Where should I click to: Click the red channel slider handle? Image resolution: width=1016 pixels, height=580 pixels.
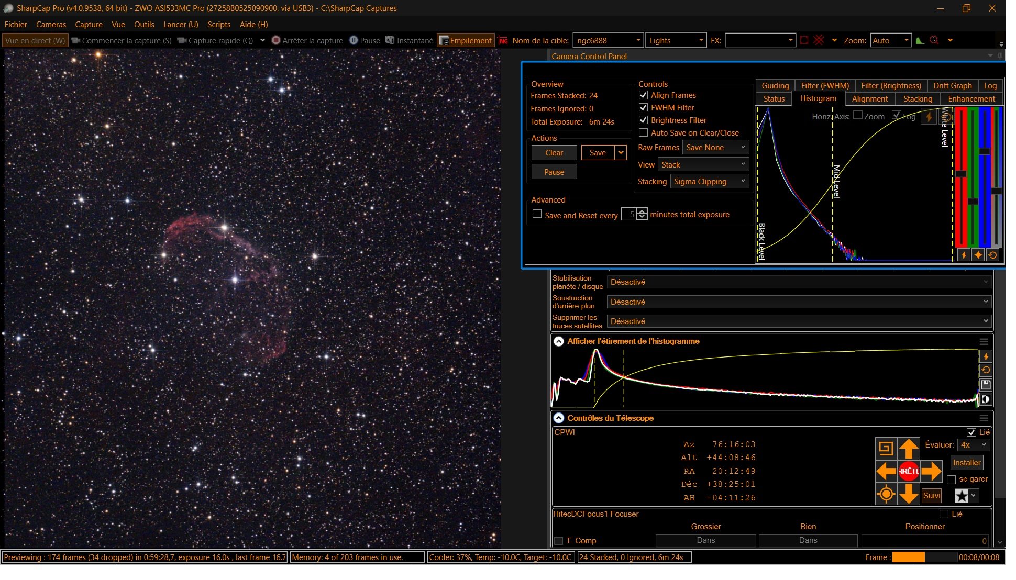[961, 174]
